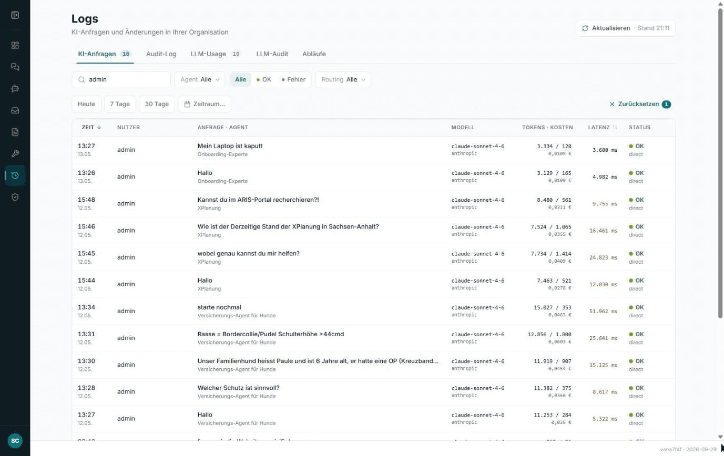724x456 pixels.
Task: Click the TOKENS · KOSTEN column header
Action: [547, 127]
